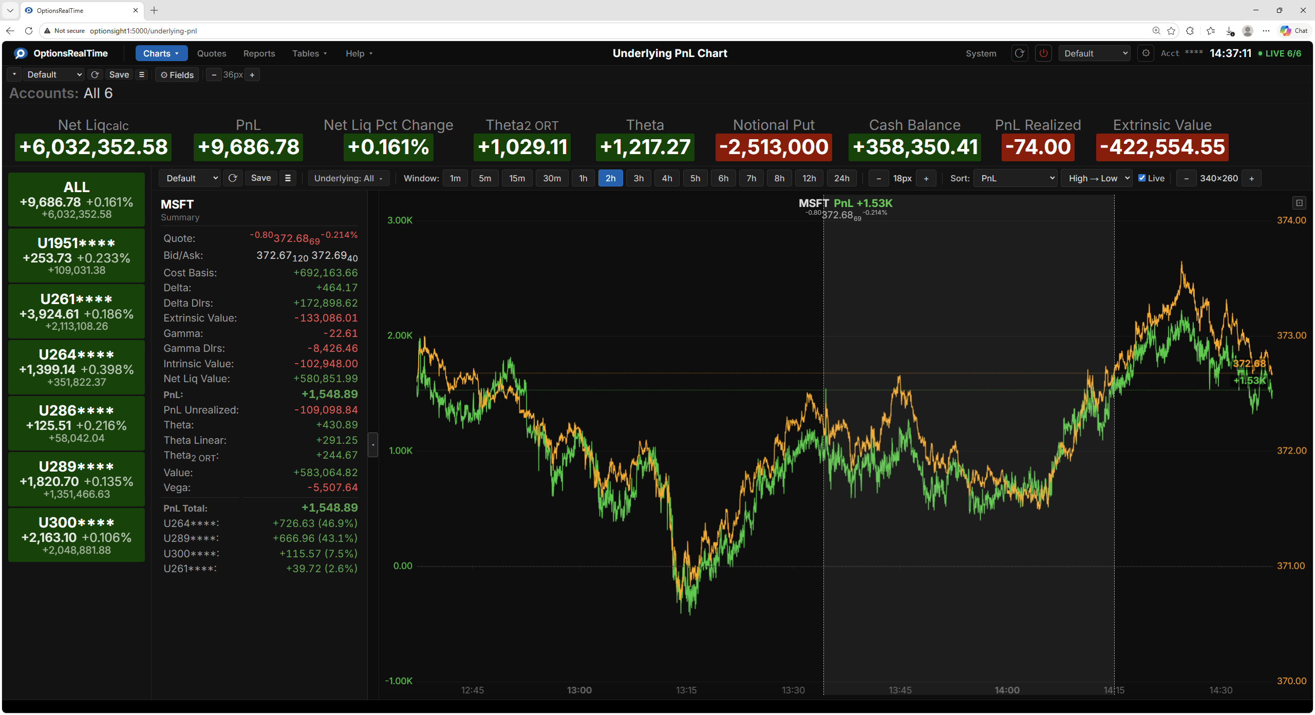Toggle the Live checkbox
Viewport: 1315px width, 715px height.
(1142, 178)
